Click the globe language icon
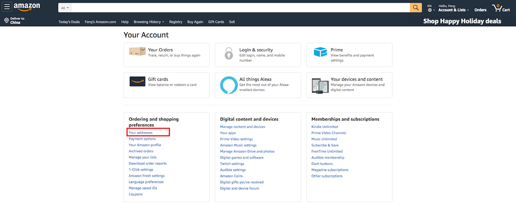 click(429, 10)
